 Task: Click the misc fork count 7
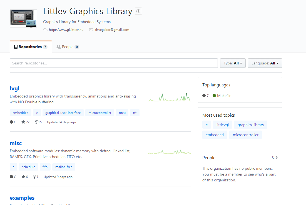36,177
